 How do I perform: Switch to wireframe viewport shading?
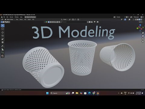coord(136,19)
